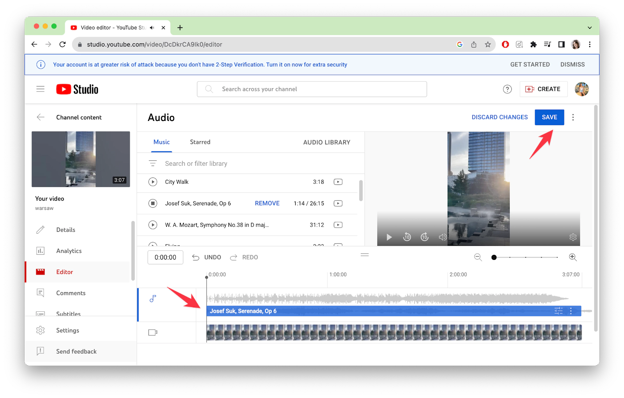The height and width of the screenshot is (398, 624).
Task: Click the blue SAVE button
Action: [x=549, y=117]
